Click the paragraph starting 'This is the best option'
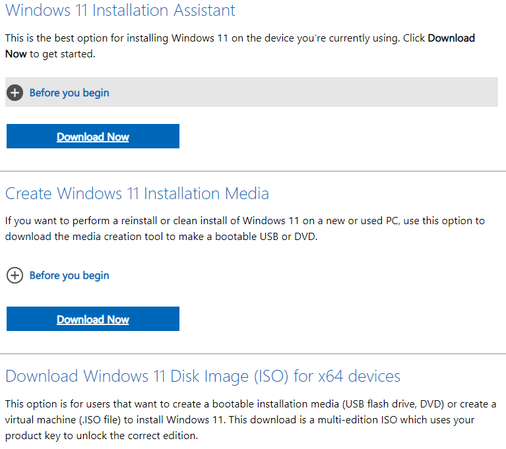This screenshot has height=449, width=506. coord(239,45)
